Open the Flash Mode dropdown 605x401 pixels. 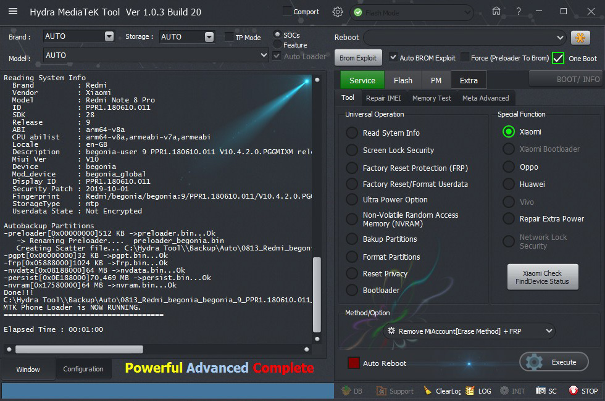point(411,13)
